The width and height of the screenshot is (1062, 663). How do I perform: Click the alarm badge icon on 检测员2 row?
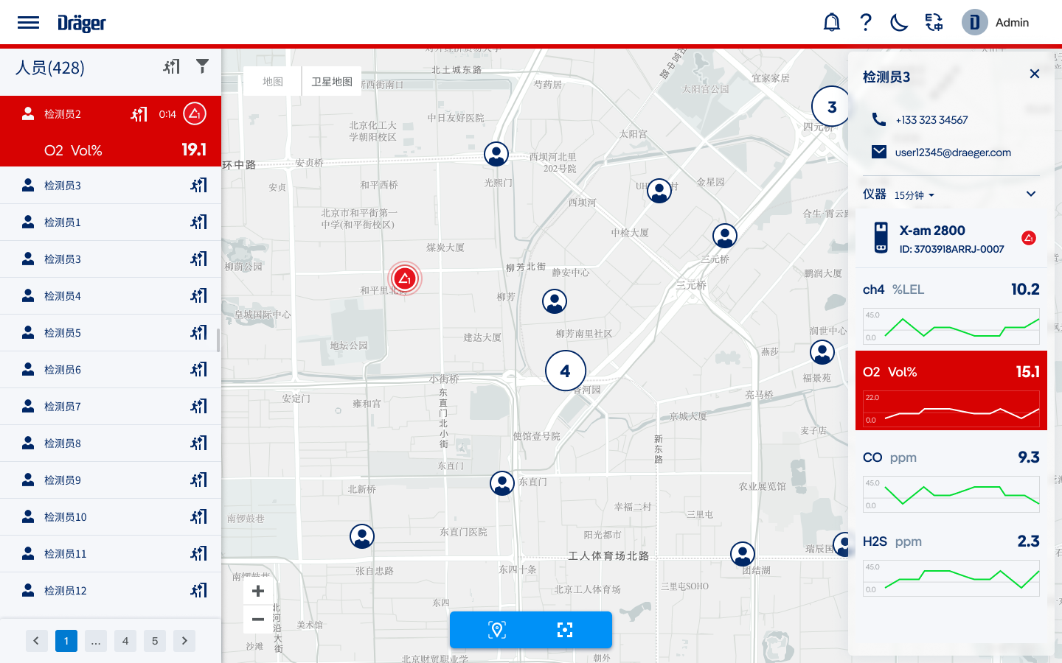coord(194,113)
